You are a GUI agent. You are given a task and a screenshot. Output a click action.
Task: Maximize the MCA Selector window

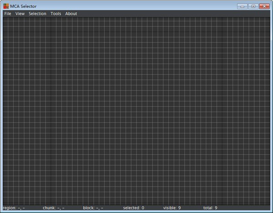[253, 6]
